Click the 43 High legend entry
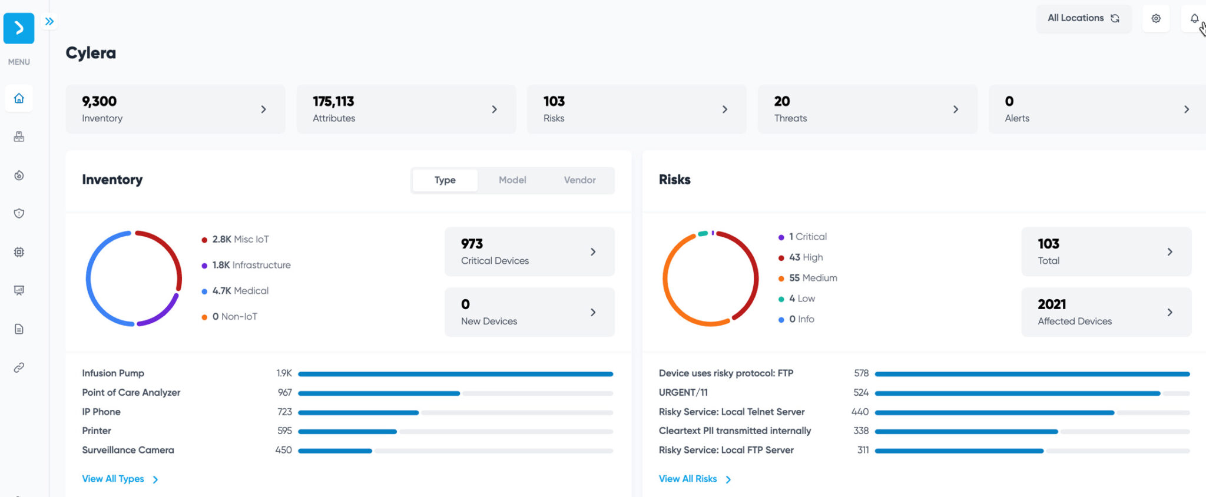The image size is (1206, 497). pyautogui.click(x=801, y=257)
